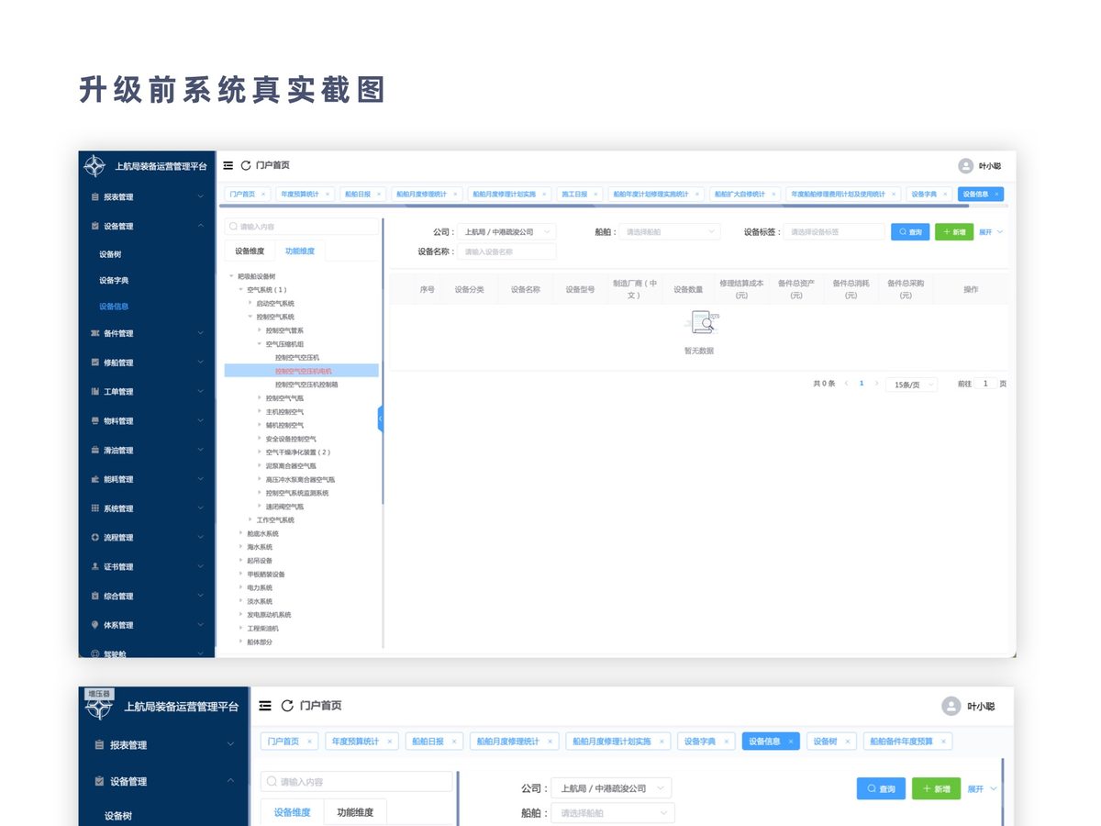Close the 船舶扩大自修统计 tab via its x

point(774,195)
